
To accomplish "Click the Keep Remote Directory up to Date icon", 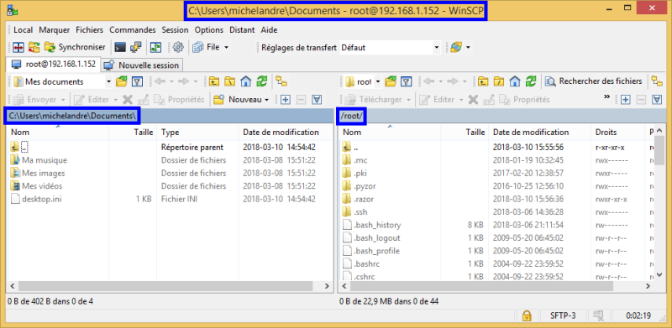I will pyautogui.click(x=34, y=48).
